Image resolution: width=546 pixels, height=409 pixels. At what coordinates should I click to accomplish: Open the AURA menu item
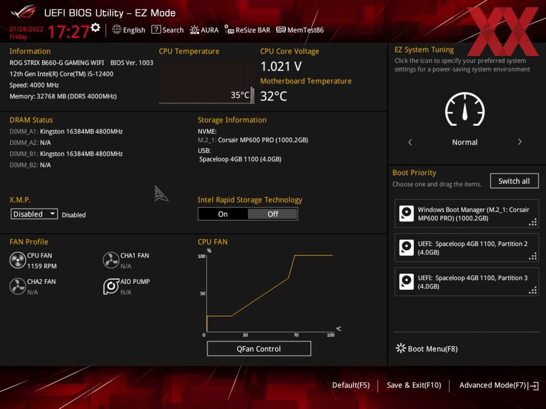204,30
